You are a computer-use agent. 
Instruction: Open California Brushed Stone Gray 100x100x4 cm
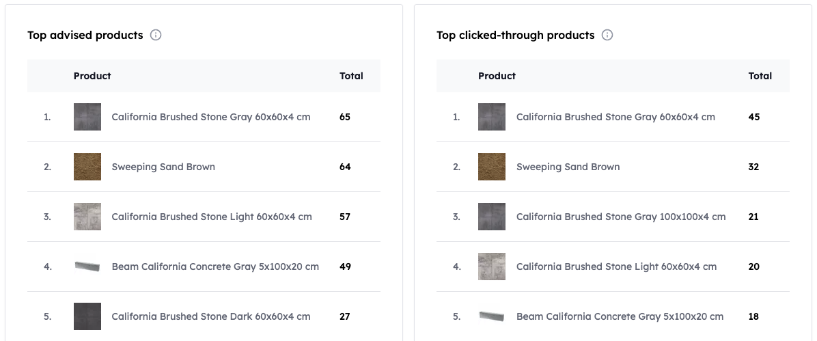[x=621, y=217]
